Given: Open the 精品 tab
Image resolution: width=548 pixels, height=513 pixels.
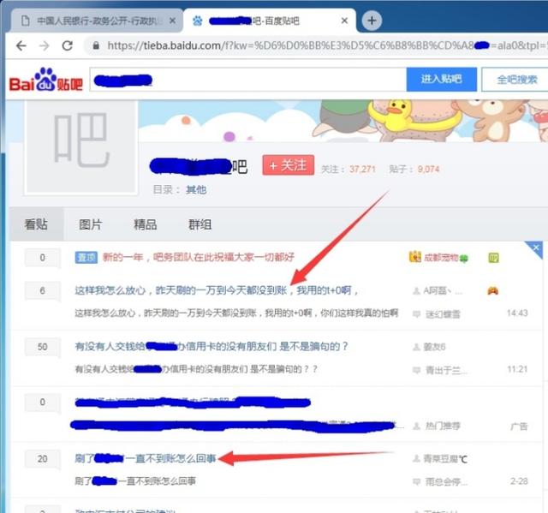Looking at the screenshot, I should click(x=145, y=224).
